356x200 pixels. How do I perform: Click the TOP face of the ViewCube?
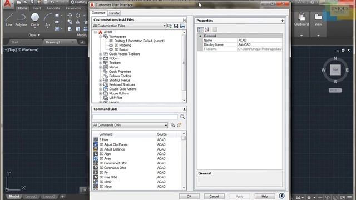(x=335, y=70)
